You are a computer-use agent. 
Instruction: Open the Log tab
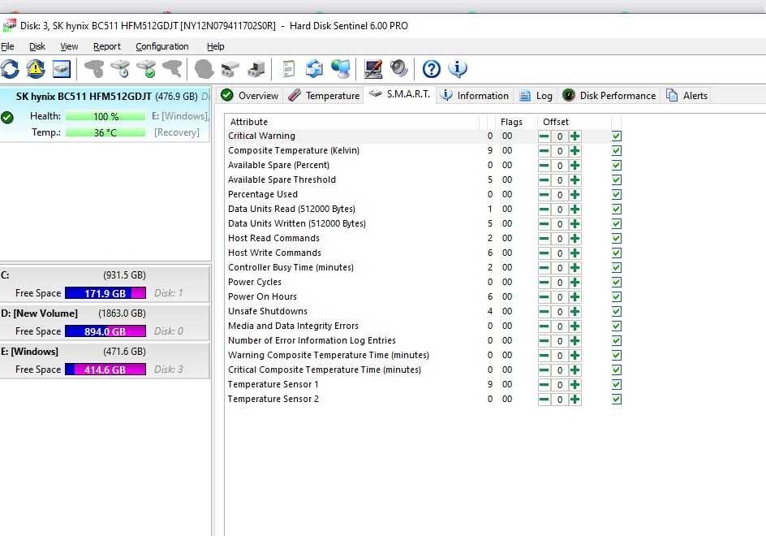(x=536, y=95)
